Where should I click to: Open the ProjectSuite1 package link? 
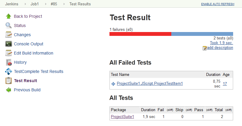click(122, 117)
